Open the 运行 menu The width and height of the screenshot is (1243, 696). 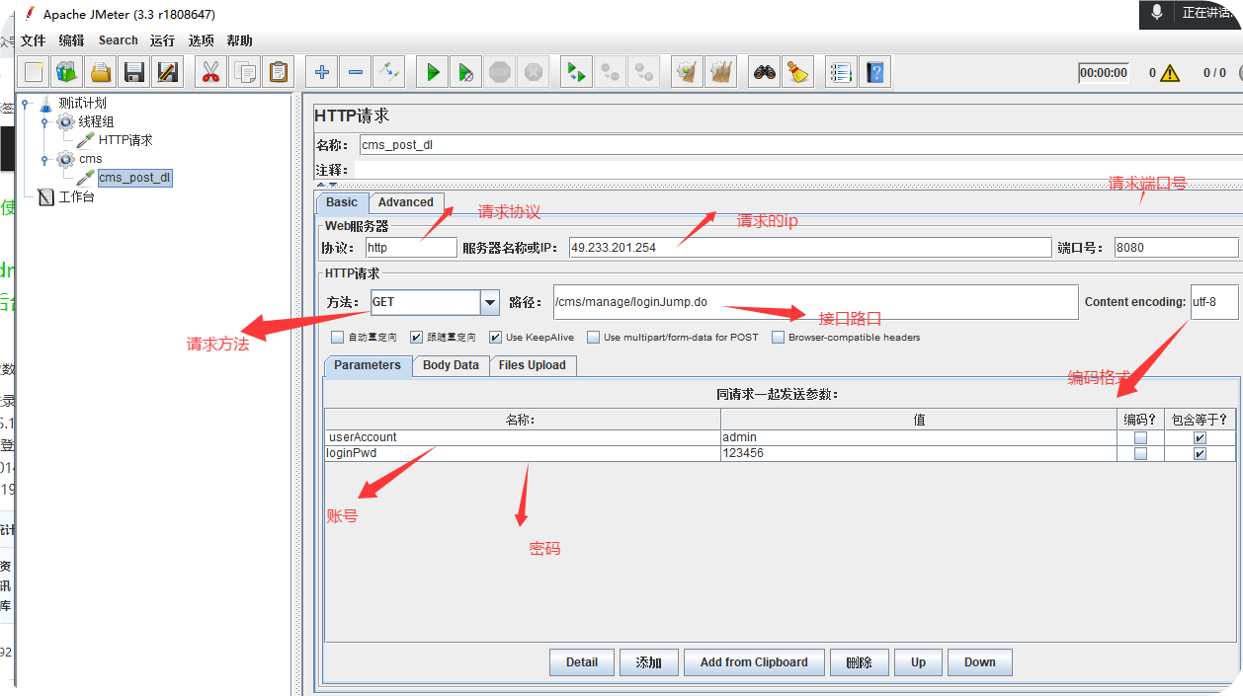click(162, 40)
